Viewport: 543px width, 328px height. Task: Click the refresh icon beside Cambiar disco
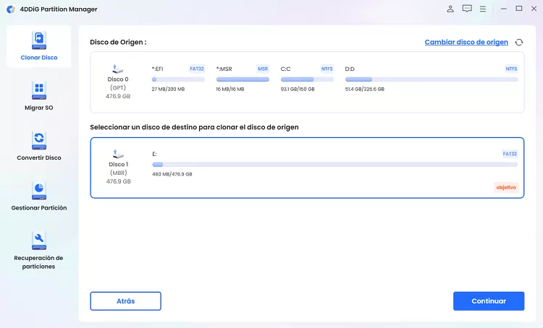pos(518,43)
